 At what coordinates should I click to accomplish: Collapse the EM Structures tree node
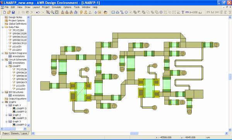[3, 92]
